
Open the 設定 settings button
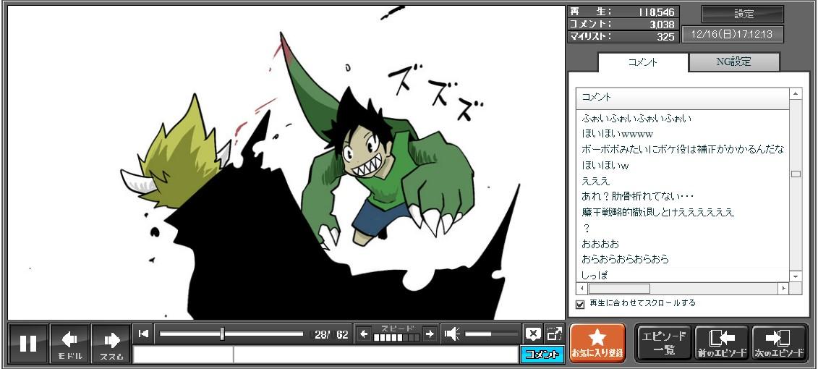743,14
